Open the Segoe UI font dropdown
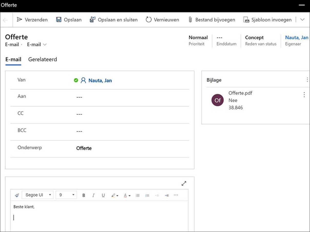This screenshot has width=310, height=232. pyautogui.click(x=38, y=195)
